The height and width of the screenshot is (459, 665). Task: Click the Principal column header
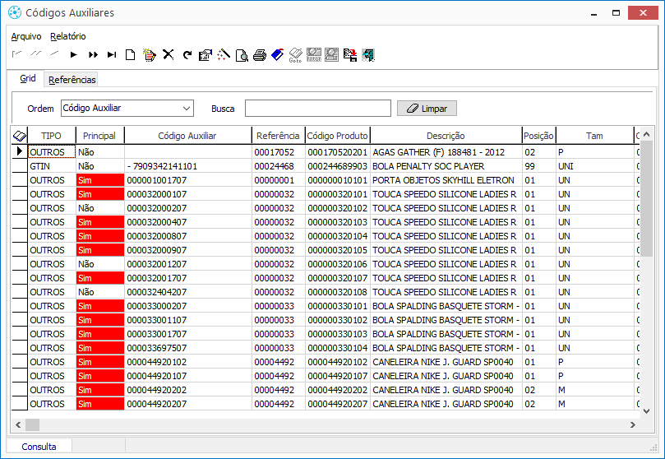[x=99, y=136]
